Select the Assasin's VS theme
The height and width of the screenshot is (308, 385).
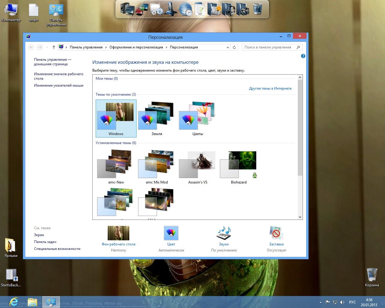pos(198,165)
